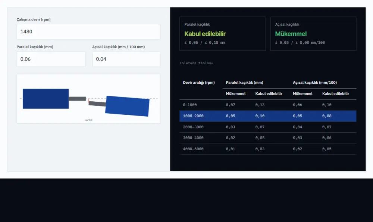Select the Açısal kaçıklık input showing 0.04
Screen dimensions: 373x222
pos(126,59)
